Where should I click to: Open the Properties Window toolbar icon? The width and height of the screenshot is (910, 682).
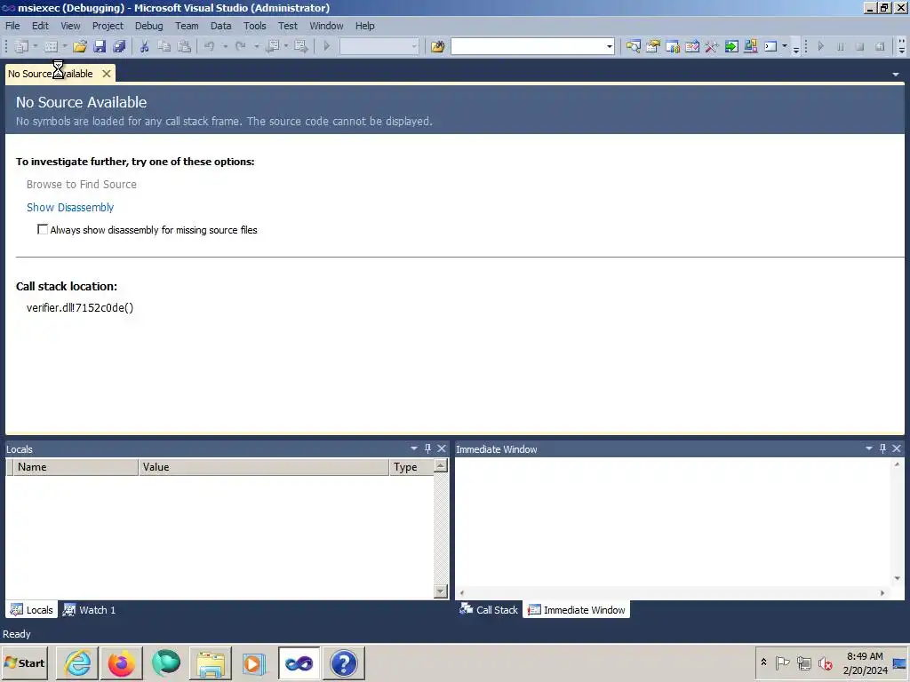tap(653, 46)
